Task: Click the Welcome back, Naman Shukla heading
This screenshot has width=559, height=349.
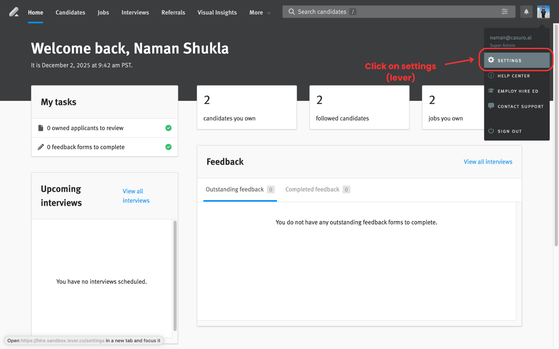Action: [130, 48]
